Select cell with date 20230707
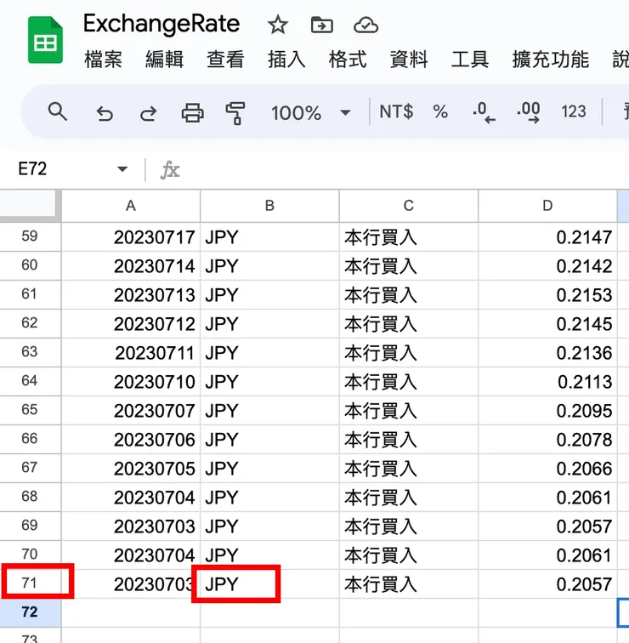Screen dimensions: 629x643 131,411
